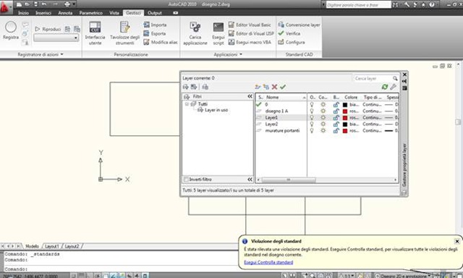
Task: Click Importa in Personalizzazione panel
Action: 155,25
